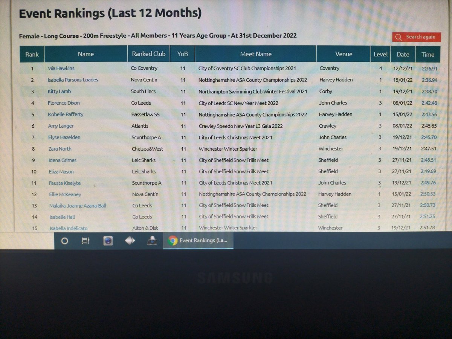
Task: Click the 2:42.48 time link
Action: (x=429, y=103)
